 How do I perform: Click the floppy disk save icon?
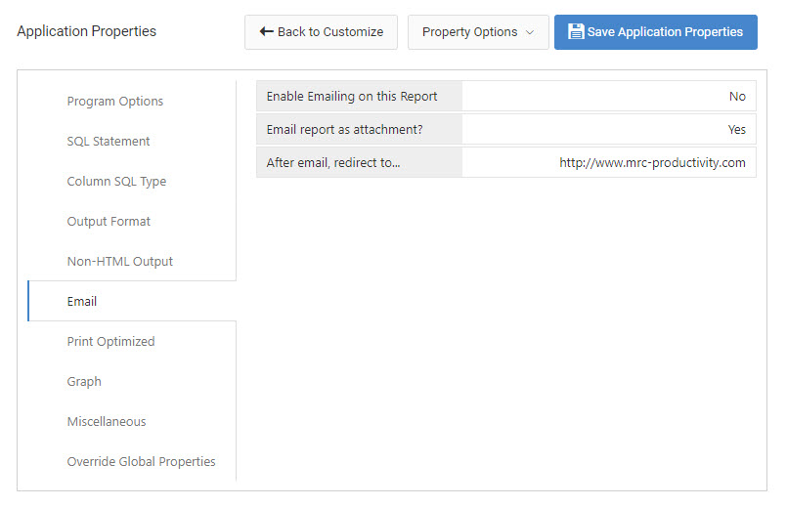[576, 31]
